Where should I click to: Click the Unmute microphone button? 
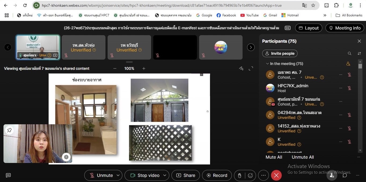click(x=101, y=175)
